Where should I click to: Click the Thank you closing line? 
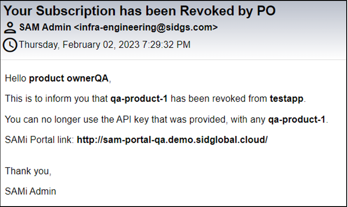[28, 171]
